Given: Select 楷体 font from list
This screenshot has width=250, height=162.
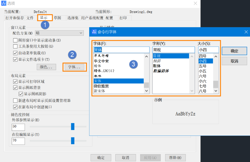Looking at the screenshot, I should 119,66.
